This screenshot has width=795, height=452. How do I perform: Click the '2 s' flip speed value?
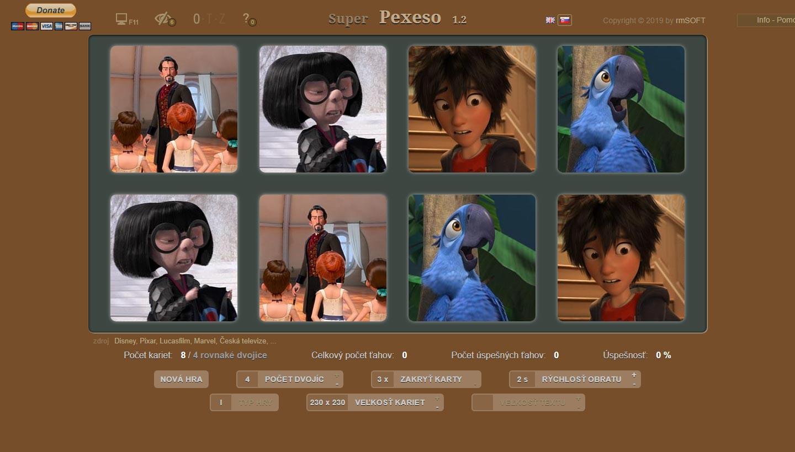pos(522,379)
